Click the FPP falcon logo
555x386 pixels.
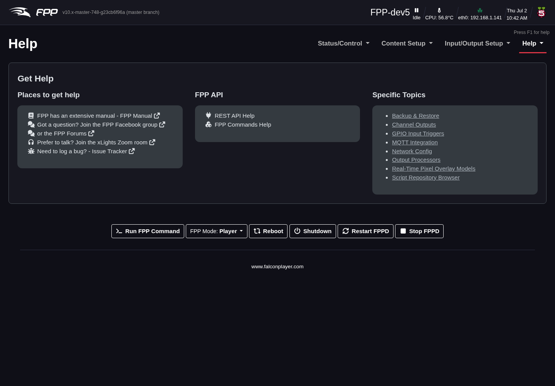[20, 12]
